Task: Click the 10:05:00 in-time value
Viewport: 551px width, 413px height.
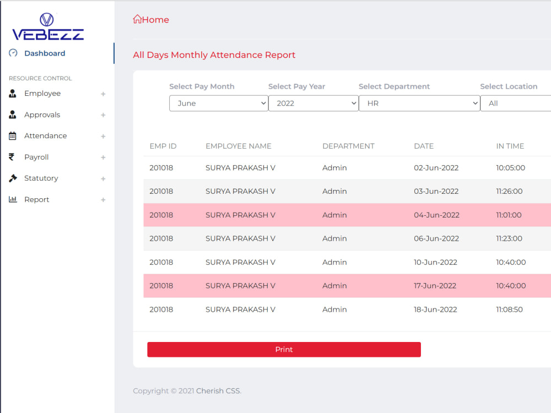Action: click(511, 168)
